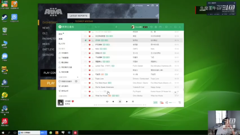Open the messages mail icon in header

(x=160, y=27)
